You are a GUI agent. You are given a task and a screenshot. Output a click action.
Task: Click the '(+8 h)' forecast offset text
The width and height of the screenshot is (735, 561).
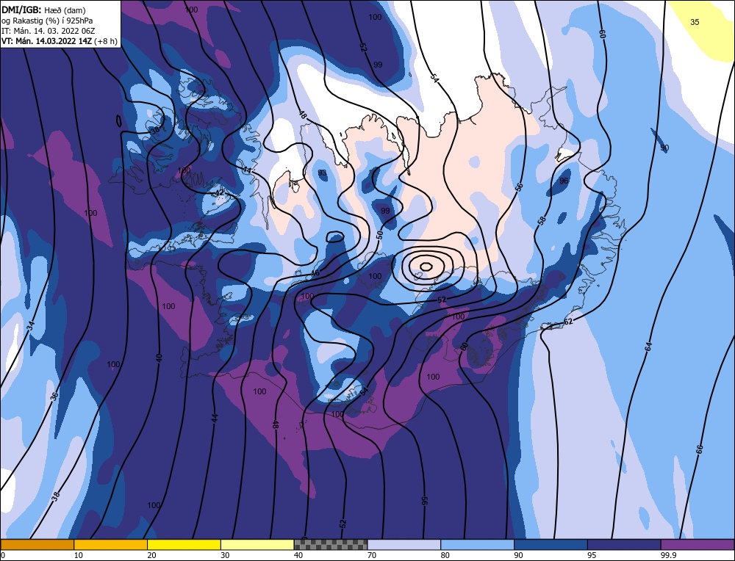105,41
